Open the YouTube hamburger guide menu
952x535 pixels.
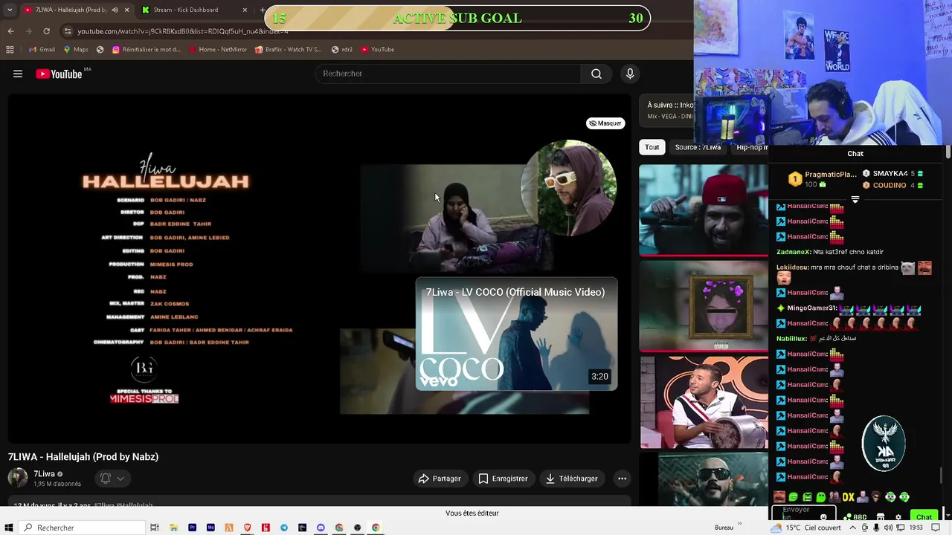pyautogui.click(x=18, y=74)
